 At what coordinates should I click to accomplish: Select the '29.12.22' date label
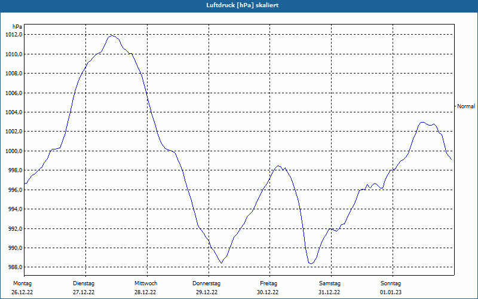(x=207, y=292)
